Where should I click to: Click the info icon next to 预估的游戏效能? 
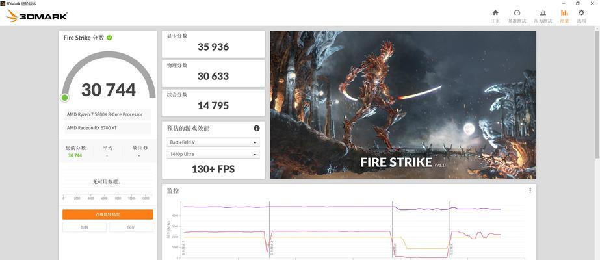257,129
